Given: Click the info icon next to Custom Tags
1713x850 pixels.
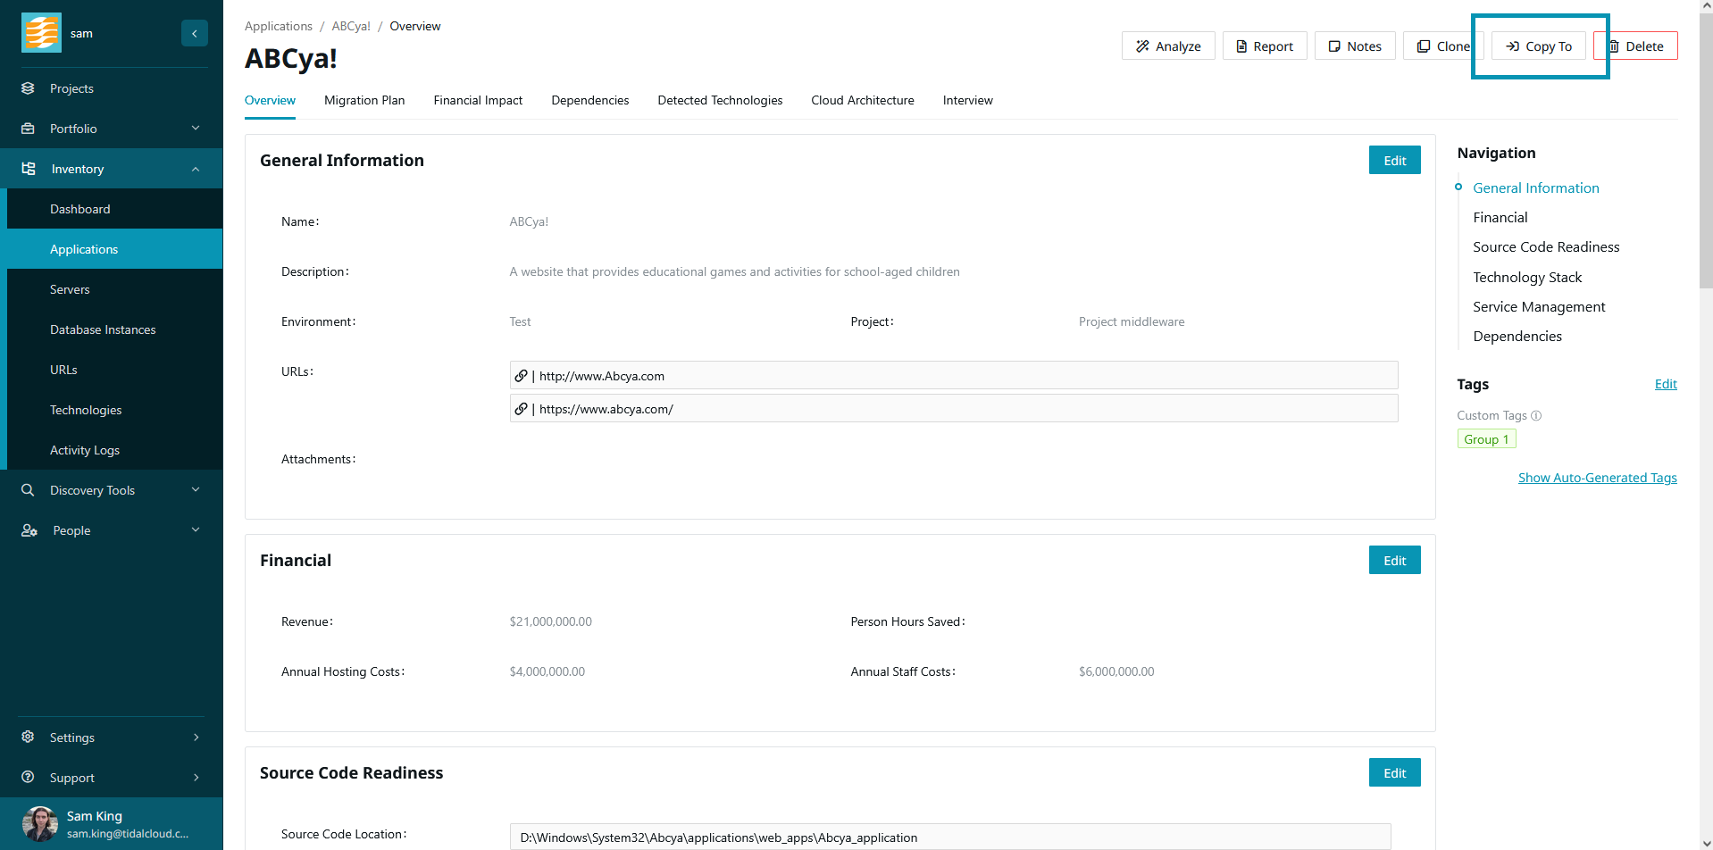Looking at the screenshot, I should click(1536, 416).
